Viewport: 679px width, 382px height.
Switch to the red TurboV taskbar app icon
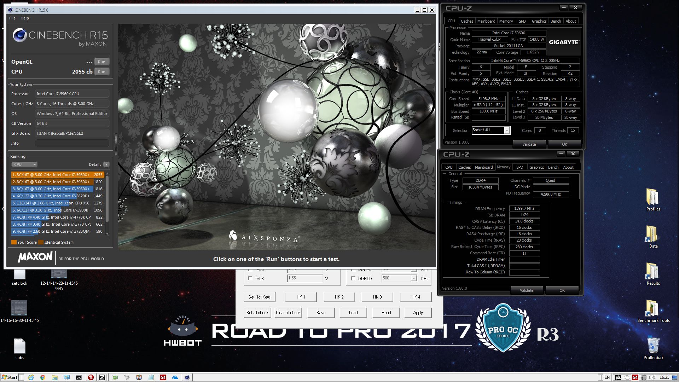click(x=91, y=377)
